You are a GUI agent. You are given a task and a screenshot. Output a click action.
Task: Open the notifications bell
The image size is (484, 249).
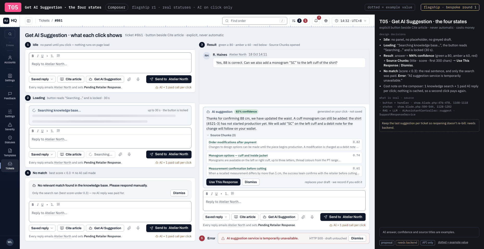[316, 21]
